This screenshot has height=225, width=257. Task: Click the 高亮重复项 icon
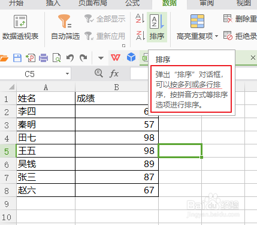pos(197,21)
